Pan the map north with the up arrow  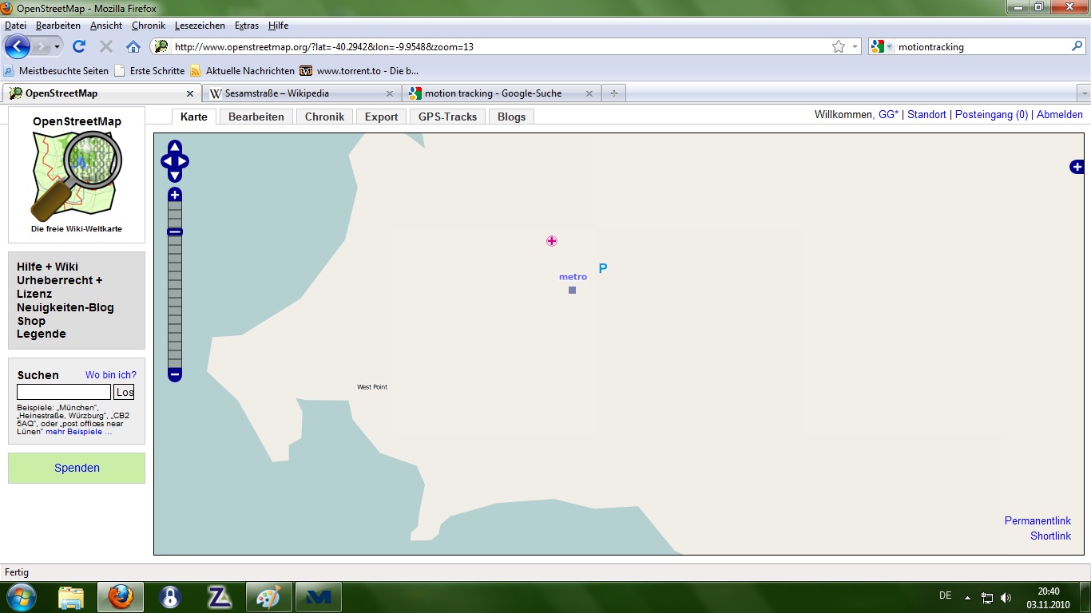pyautogui.click(x=175, y=148)
